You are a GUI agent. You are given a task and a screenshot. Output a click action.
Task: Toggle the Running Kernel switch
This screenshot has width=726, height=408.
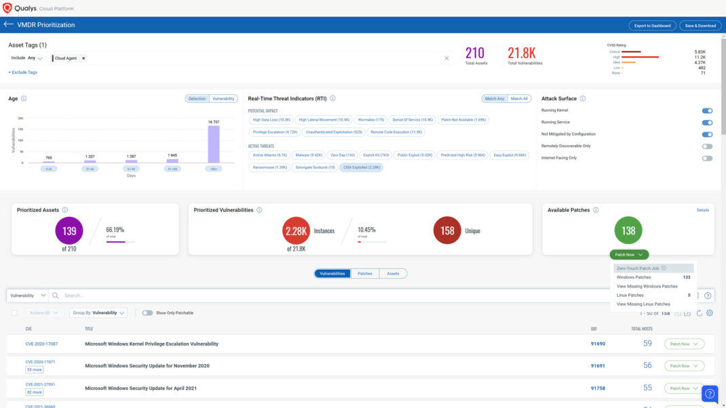pyautogui.click(x=707, y=110)
